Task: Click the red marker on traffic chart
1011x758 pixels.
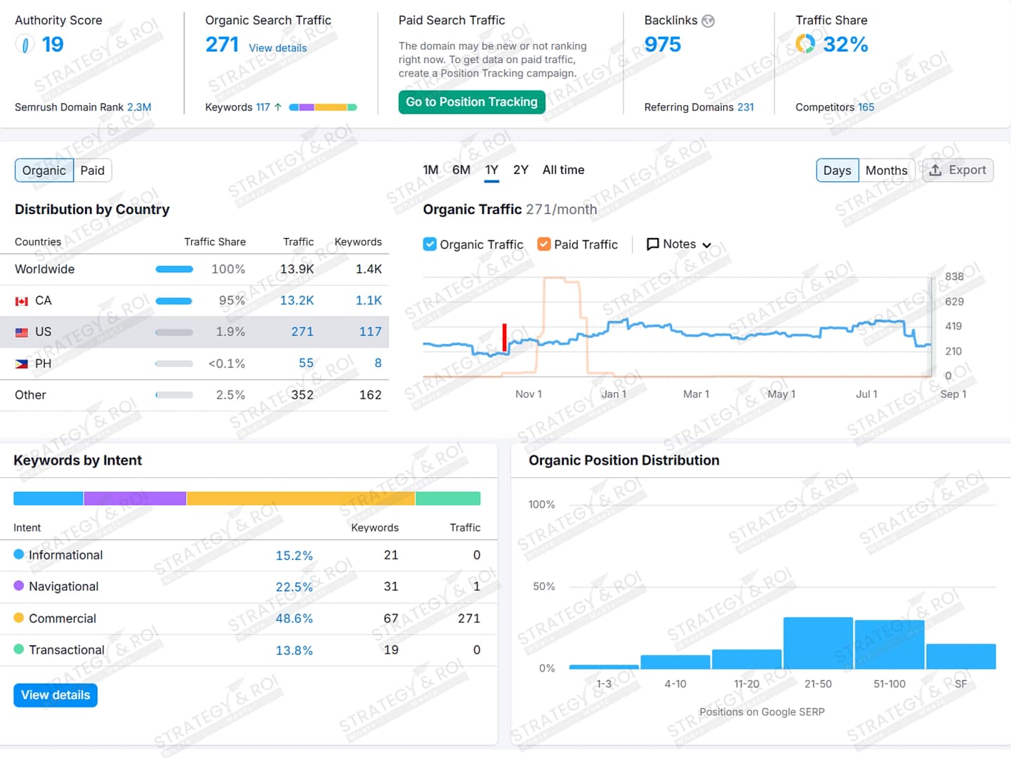Action: click(504, 338)
